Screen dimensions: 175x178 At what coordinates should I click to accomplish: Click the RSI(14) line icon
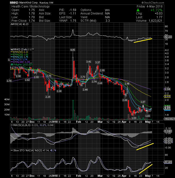click(12, 24)
